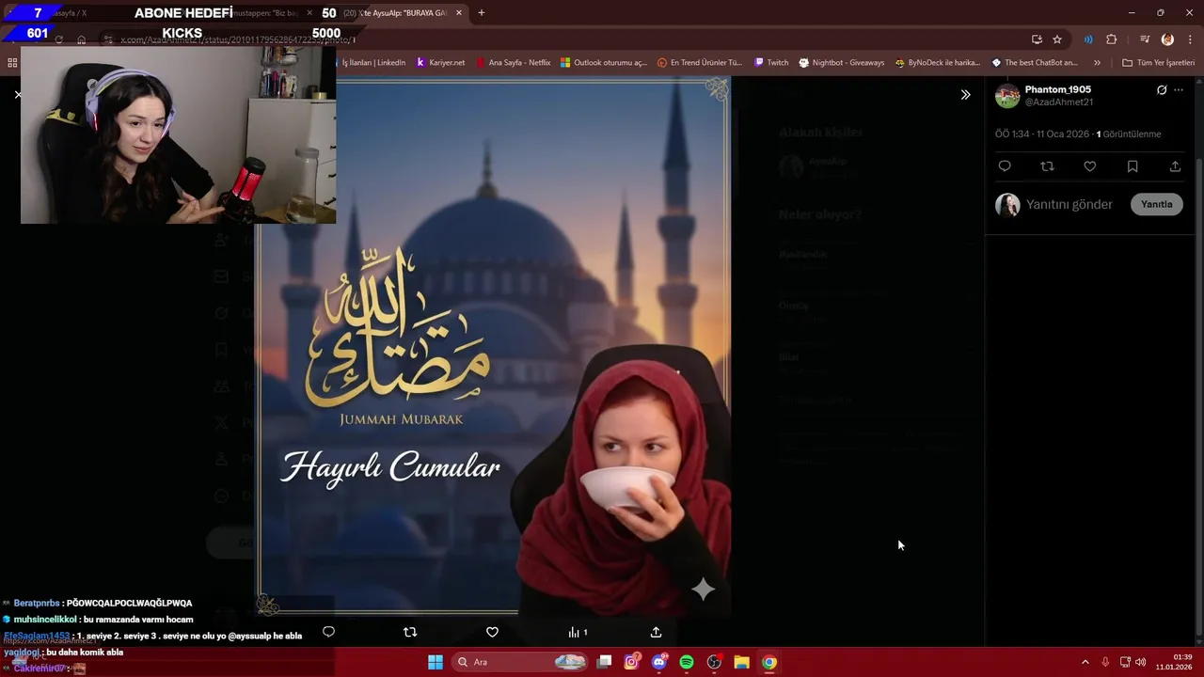
Task: Open OBS Studio from taskbar
Action: coord(714,662)
